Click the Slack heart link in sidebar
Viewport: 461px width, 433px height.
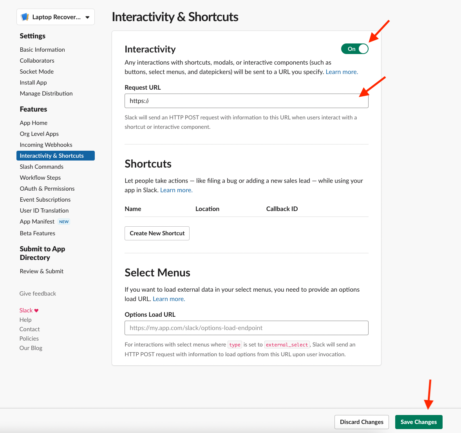pos(29,310)
